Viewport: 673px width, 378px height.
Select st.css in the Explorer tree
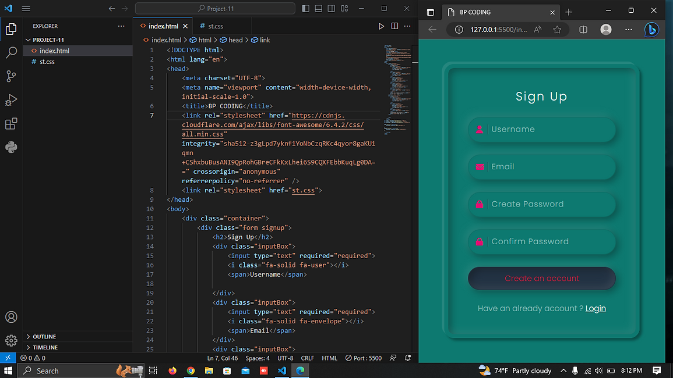pyautogui.click(x=47, y=62)
